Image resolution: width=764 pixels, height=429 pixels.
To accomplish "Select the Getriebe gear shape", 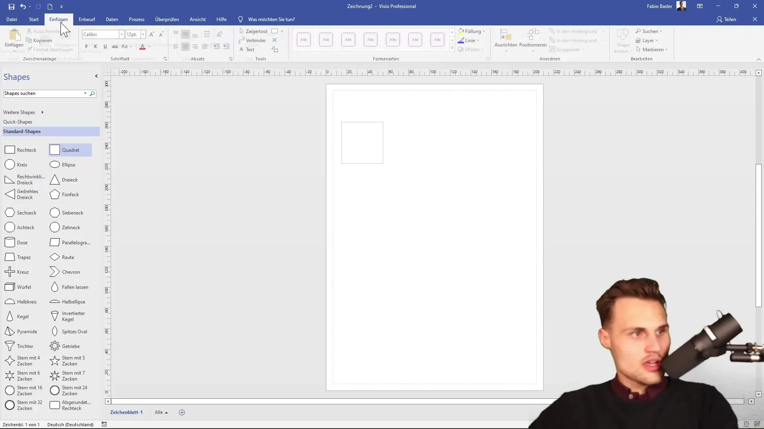I will coord(64,346).
